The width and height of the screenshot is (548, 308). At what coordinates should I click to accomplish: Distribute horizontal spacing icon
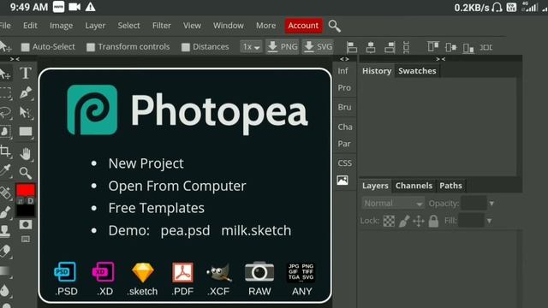coord(485,47)
